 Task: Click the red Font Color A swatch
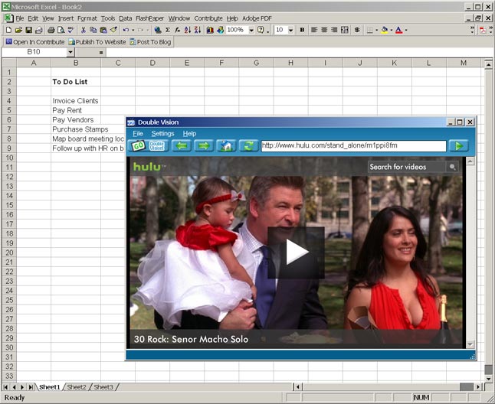[399, 30]
